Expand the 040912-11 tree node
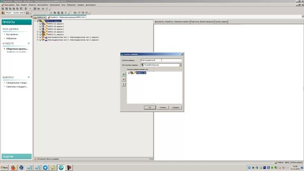Viewport: 304px width, 171px height. coord(38,35)
